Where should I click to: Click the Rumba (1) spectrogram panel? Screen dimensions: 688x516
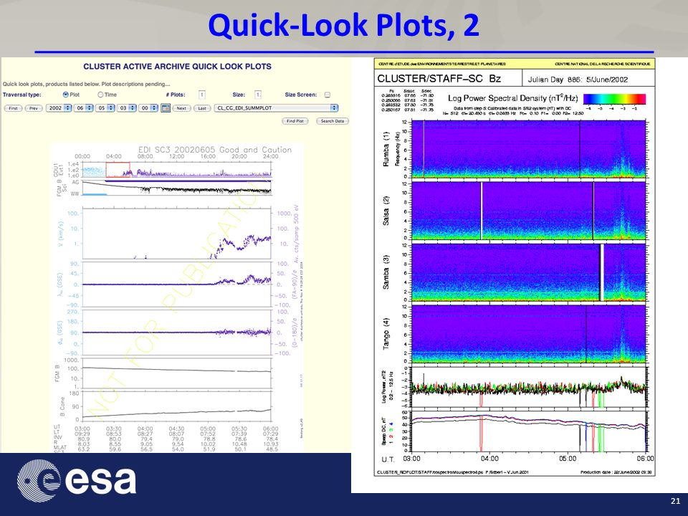[529, 149]
